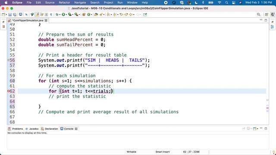
Task: Click the Search flashlight toolbar icon
Action: pos(101,15)
